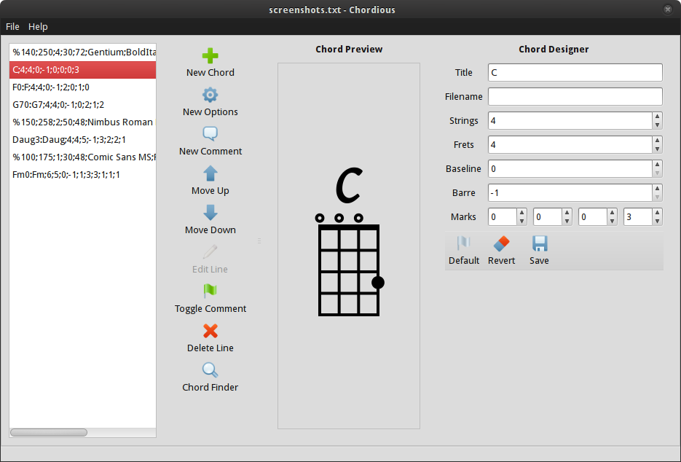Move the selected line up with the arrow icon
The width and height of the screenshot is (681, 462).
pos(210,174)
